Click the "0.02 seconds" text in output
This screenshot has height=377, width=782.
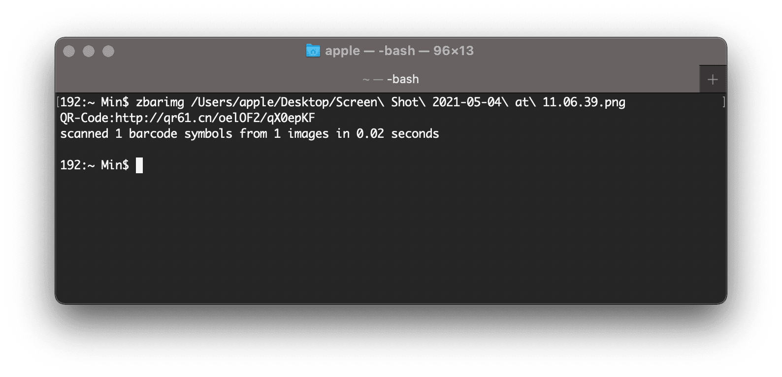397,134
